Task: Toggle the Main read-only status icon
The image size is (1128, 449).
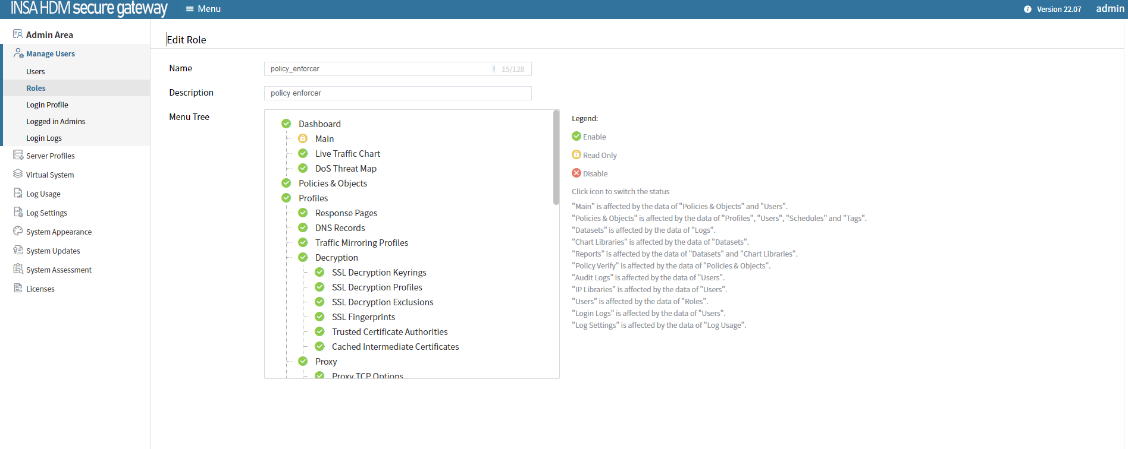Action: click(303, 139)
